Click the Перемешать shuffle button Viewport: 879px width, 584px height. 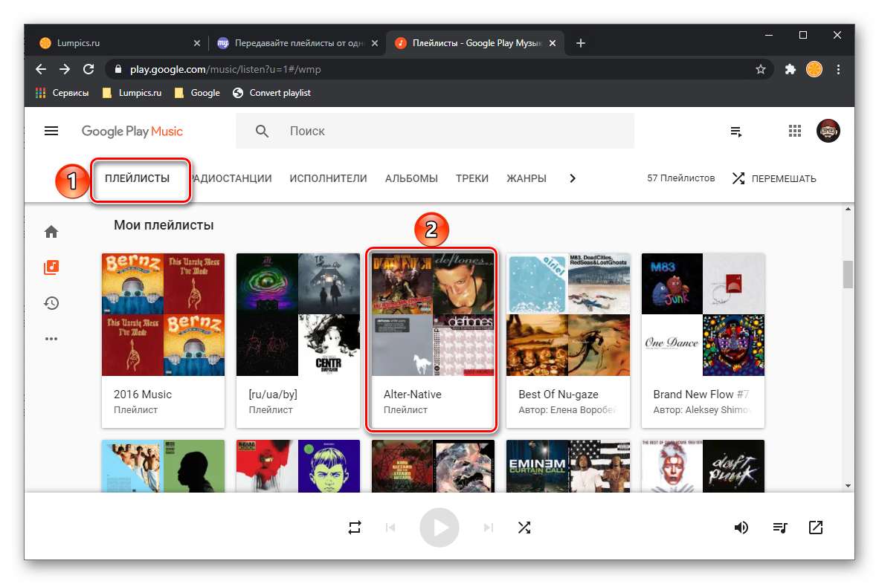tap(774, 178)
